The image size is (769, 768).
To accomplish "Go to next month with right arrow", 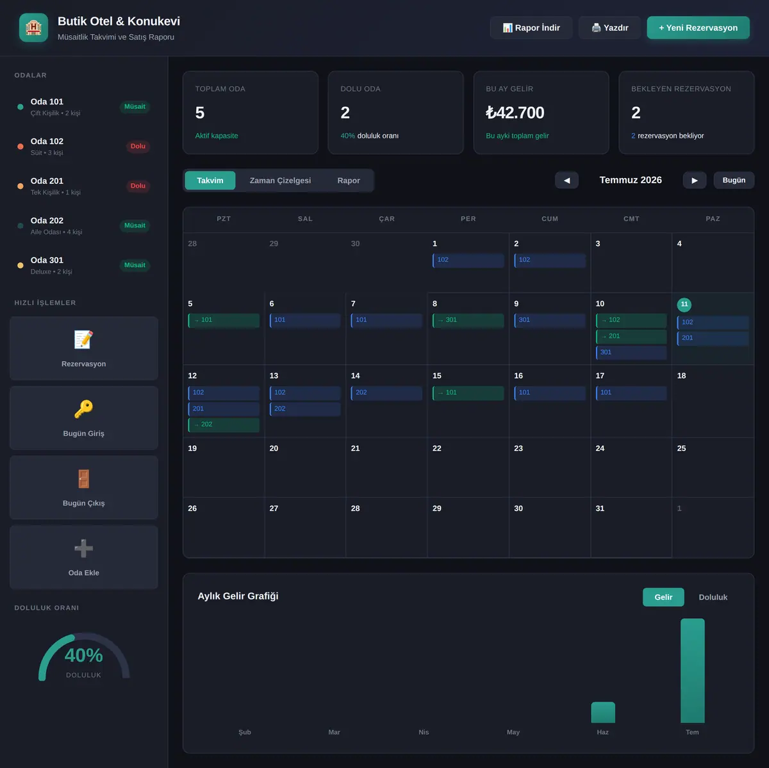I will (695, 181).
